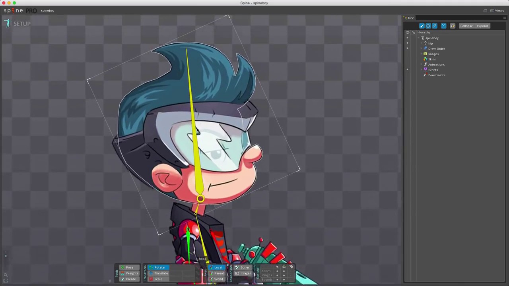Click the visibility eye column icon in Options
The image size is (509, 286).
coord(284,267)
